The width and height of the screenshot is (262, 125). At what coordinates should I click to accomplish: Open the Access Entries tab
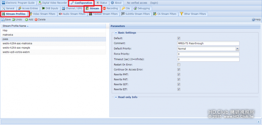pos(28,8)
